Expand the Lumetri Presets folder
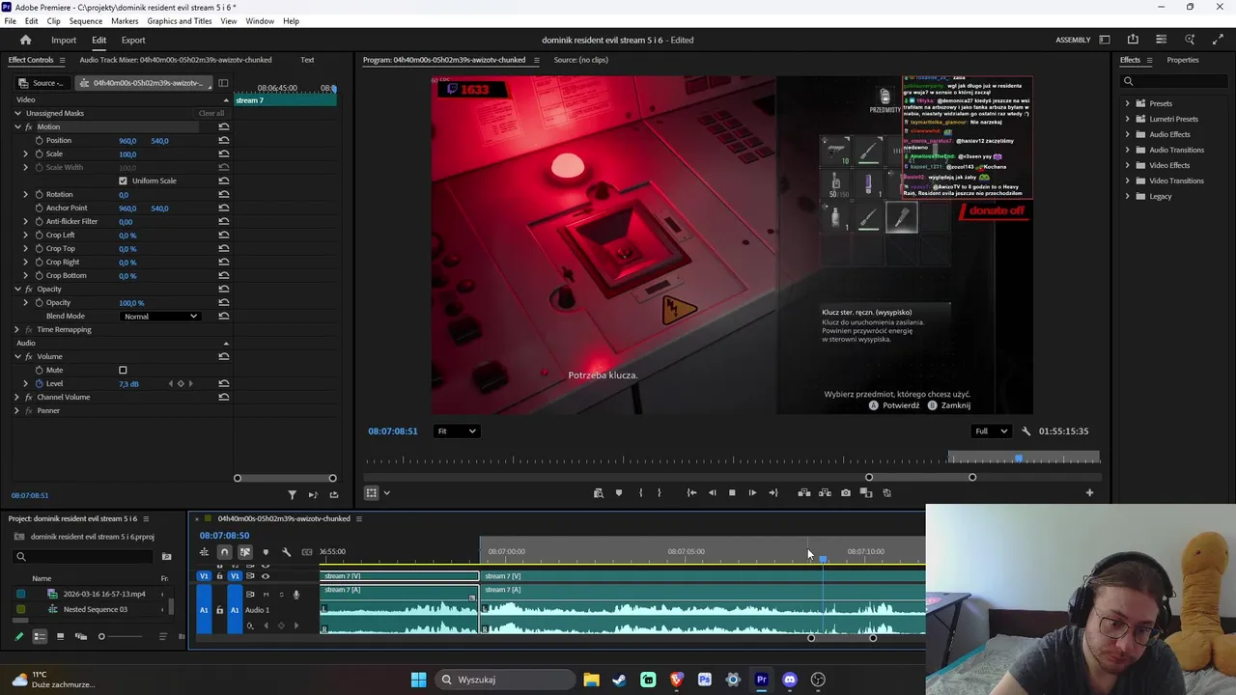This screenshot has width=1236, height=695. click(1127, 120)
